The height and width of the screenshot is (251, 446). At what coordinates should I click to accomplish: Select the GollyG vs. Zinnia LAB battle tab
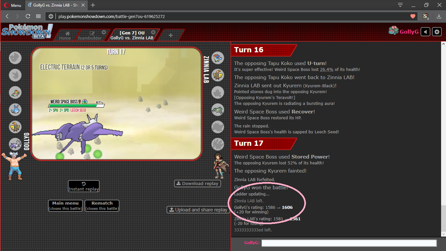click(x=132, y=35)
